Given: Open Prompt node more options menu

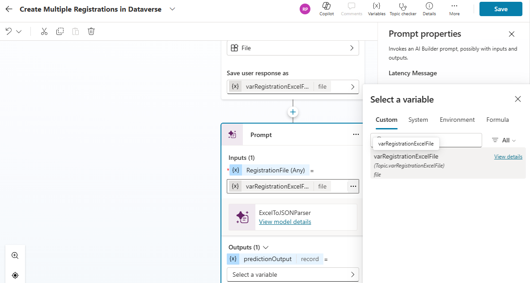Looking at the screenshot, I should click(356, 134).
